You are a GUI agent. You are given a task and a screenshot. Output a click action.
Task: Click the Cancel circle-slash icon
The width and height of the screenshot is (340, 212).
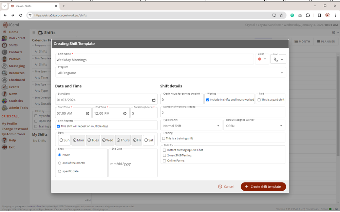tap(220, 187)
